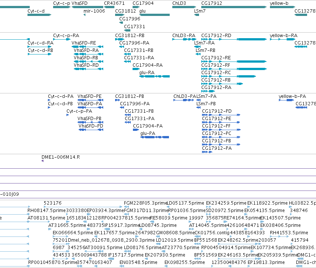Select the ChLD3 gene label
316x268 pixels.
pos(179,3)
